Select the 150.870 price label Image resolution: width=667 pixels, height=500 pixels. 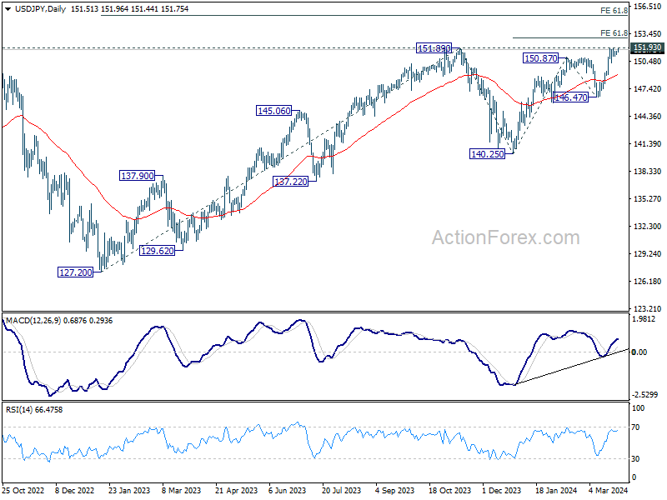(540, 58)
